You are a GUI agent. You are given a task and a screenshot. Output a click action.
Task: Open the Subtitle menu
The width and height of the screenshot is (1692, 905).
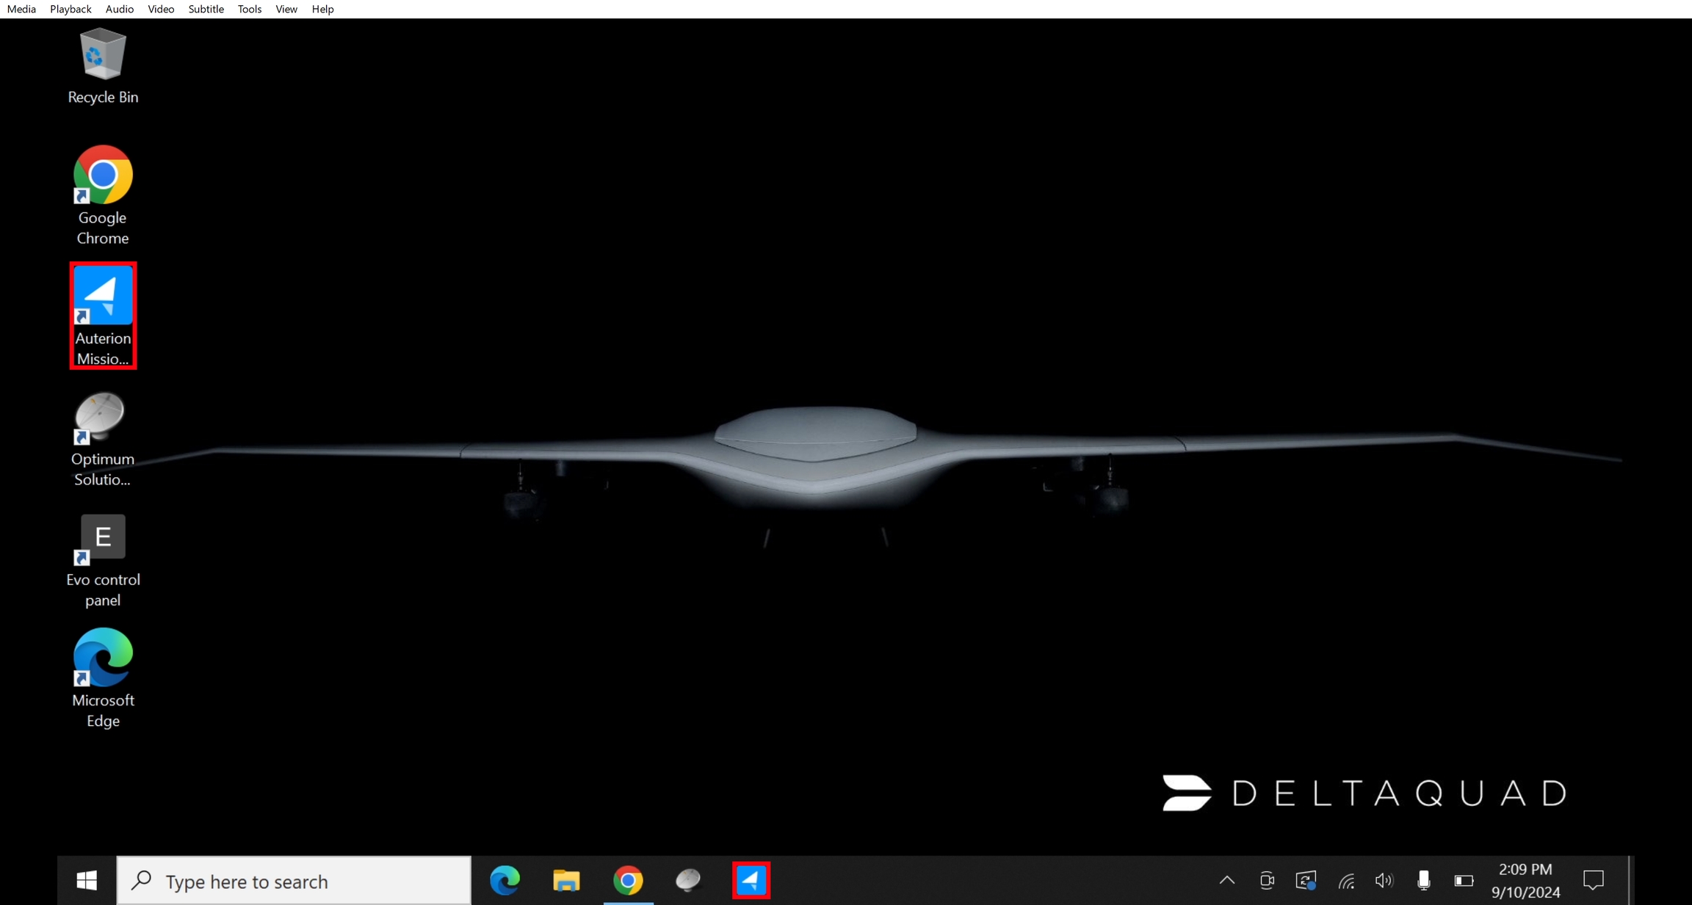click(x=206, y=9)
